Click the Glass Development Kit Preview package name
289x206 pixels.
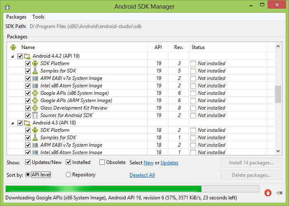pyautogui.click(x=74, y=108)
